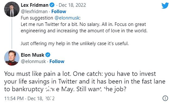
Task: Open Lex Fridman's profile picture
Action: coord(12,9)
